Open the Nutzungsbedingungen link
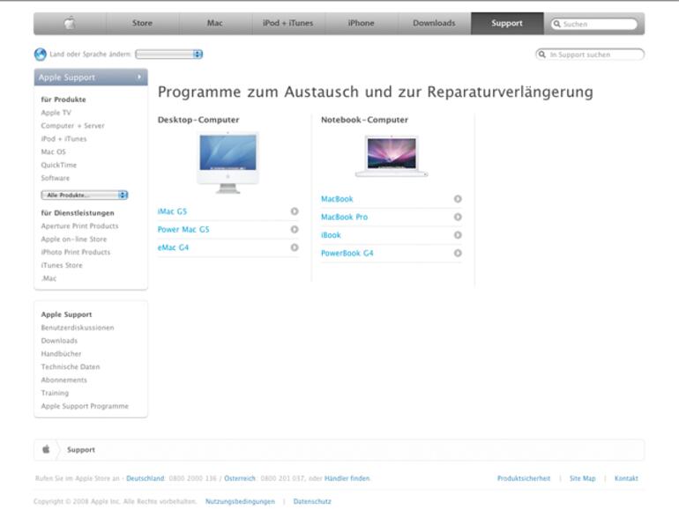 [x=240, y=502]
